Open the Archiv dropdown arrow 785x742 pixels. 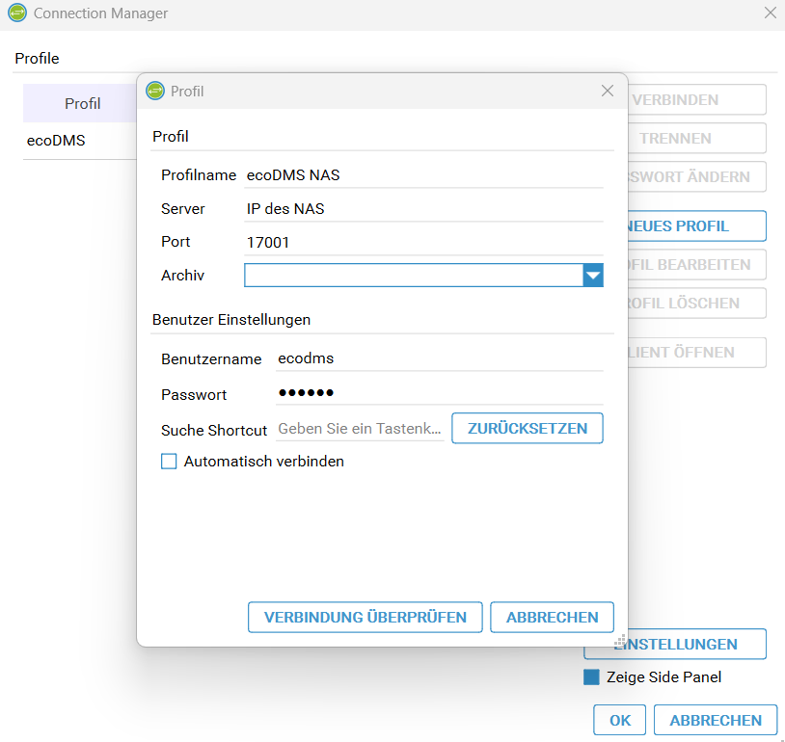593,276
